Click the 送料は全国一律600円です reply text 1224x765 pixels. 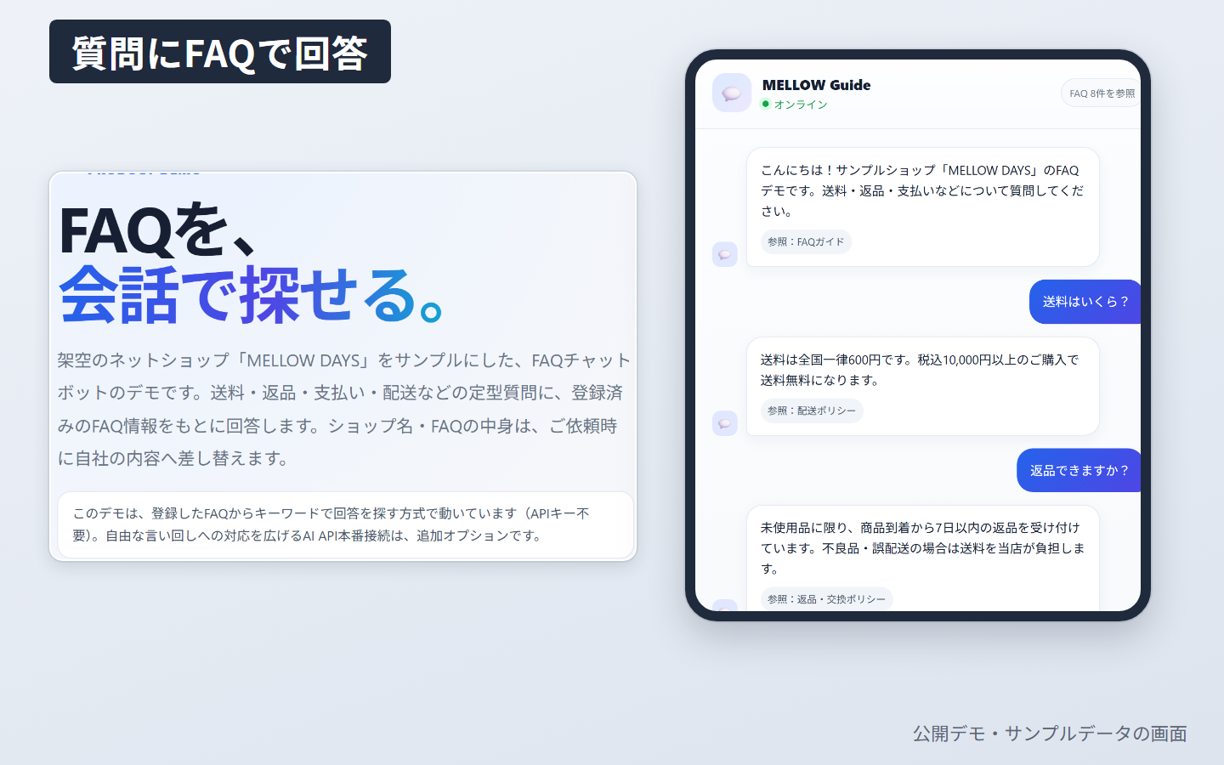[x=920, y=370]
